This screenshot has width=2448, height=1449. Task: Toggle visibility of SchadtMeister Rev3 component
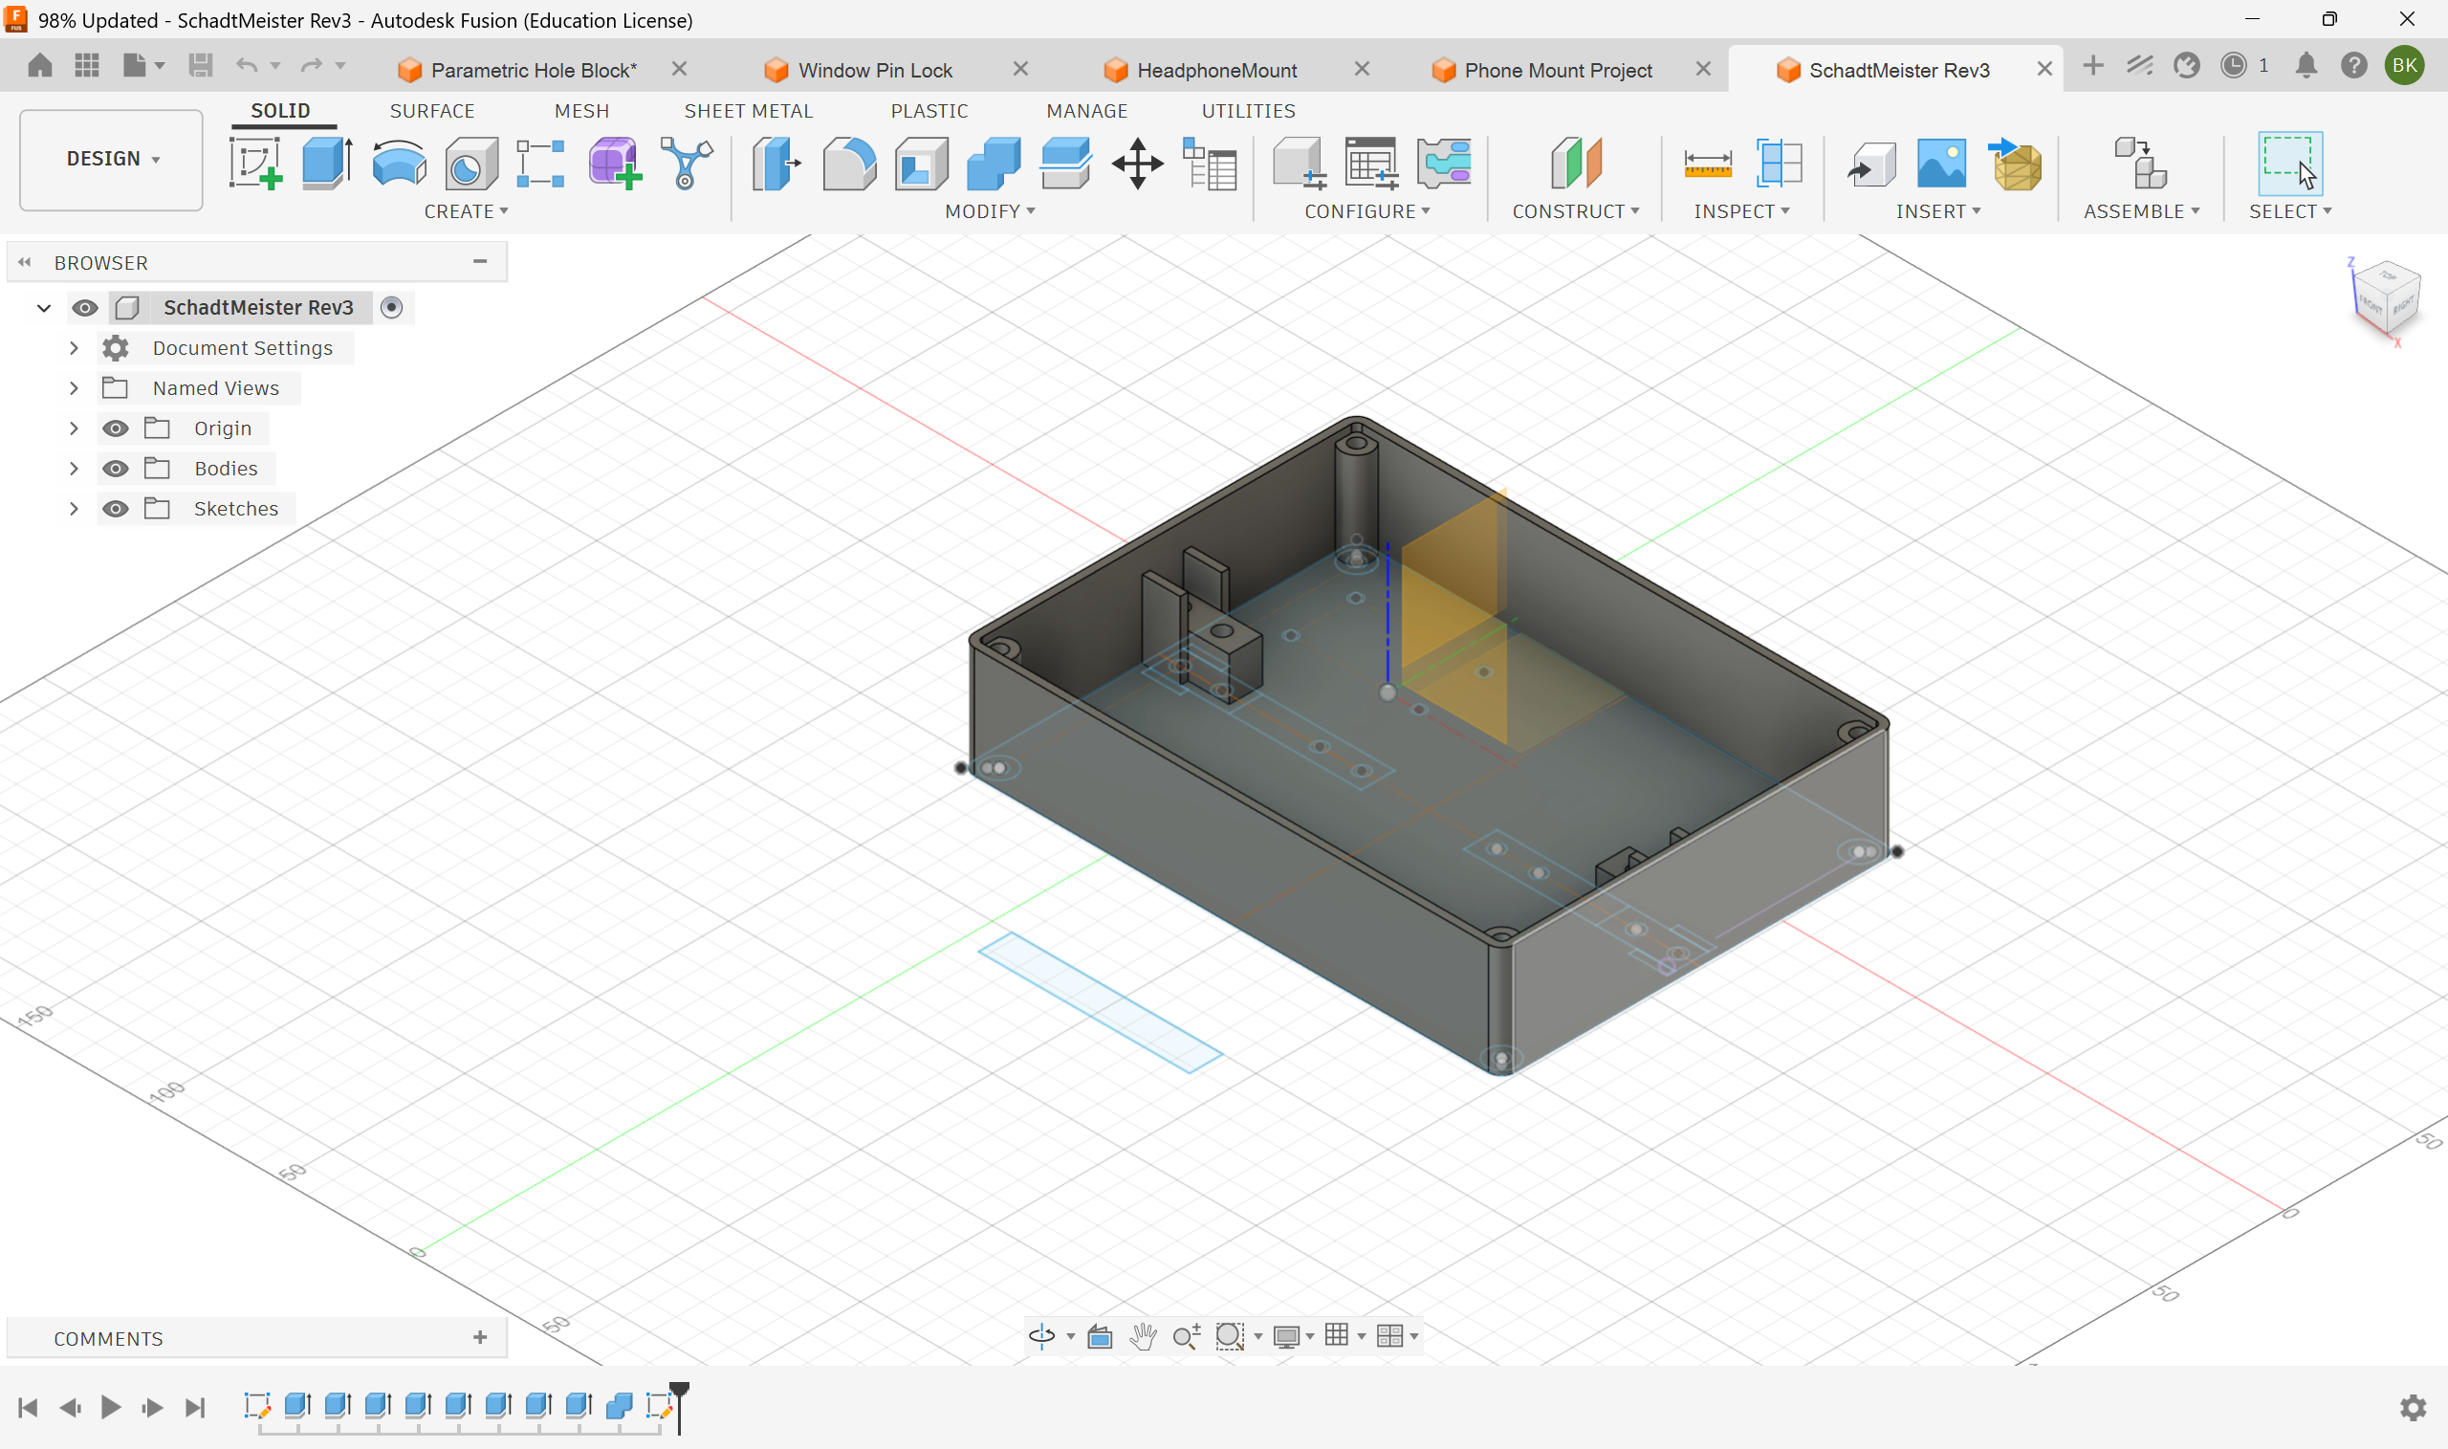(85, 308)
